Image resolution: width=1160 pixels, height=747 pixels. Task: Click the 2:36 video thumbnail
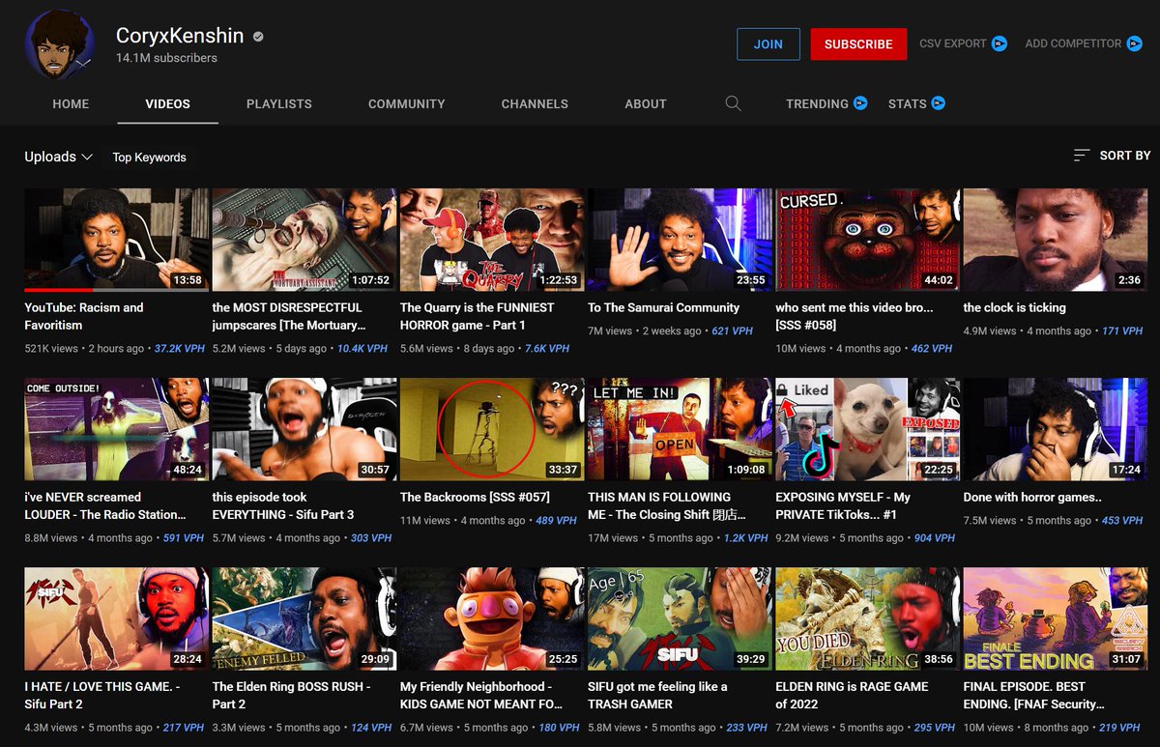pos(1055,240)
